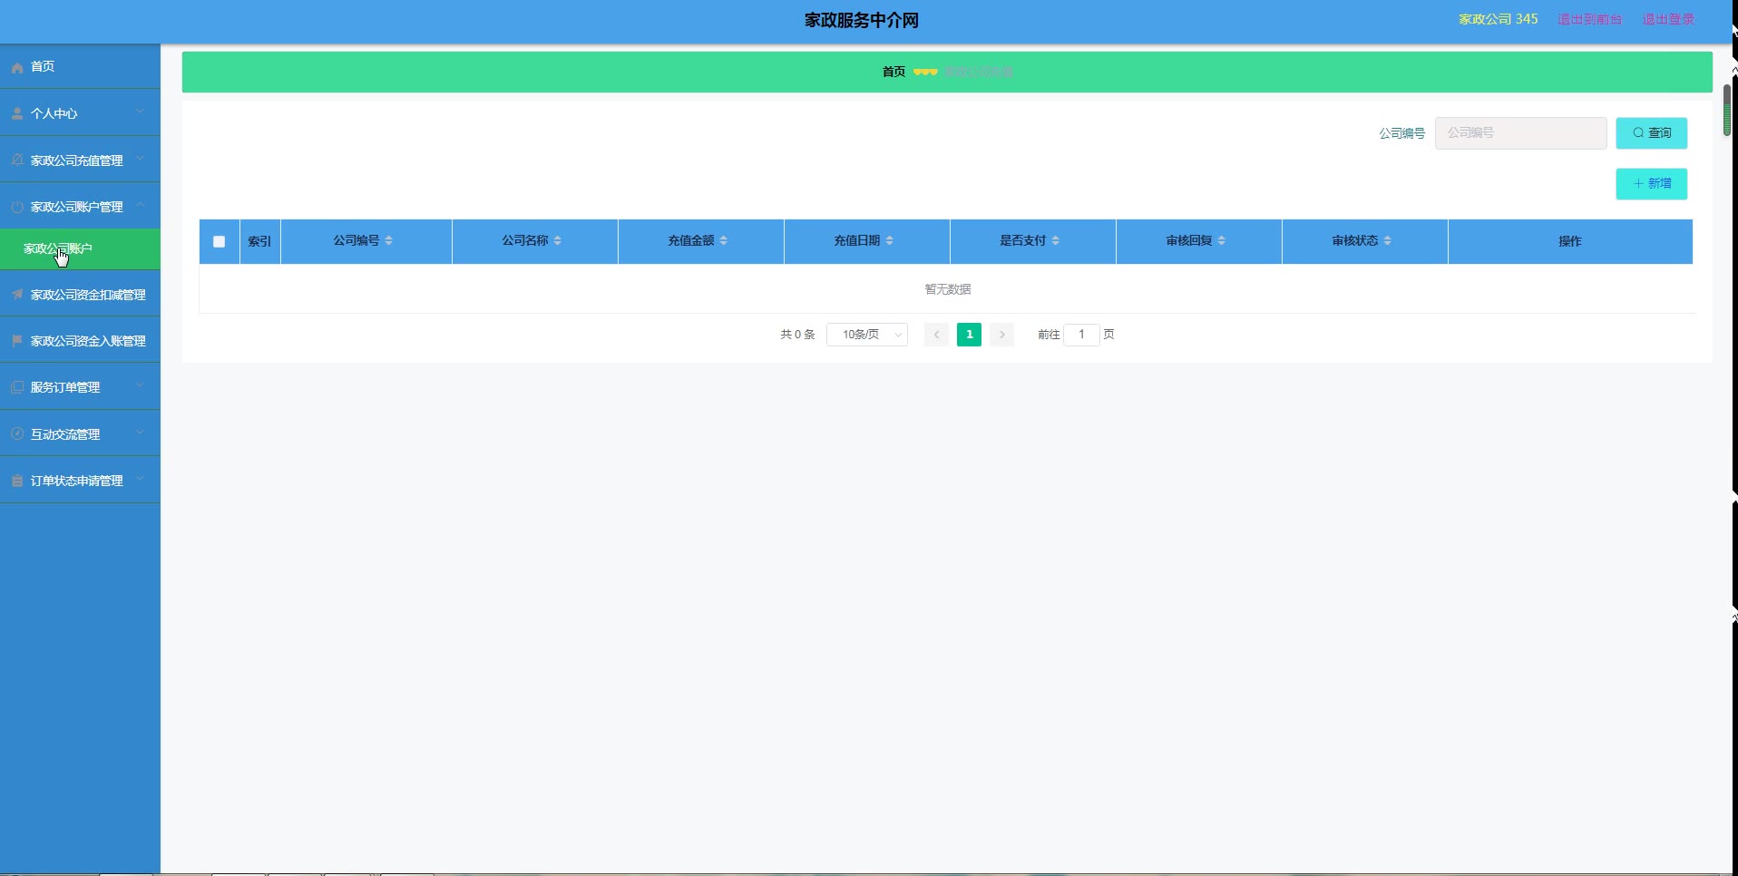Sort by 是否支付 column arrows
The width and height of the screenshot is (1738, 876).
tap(1056, 240)
